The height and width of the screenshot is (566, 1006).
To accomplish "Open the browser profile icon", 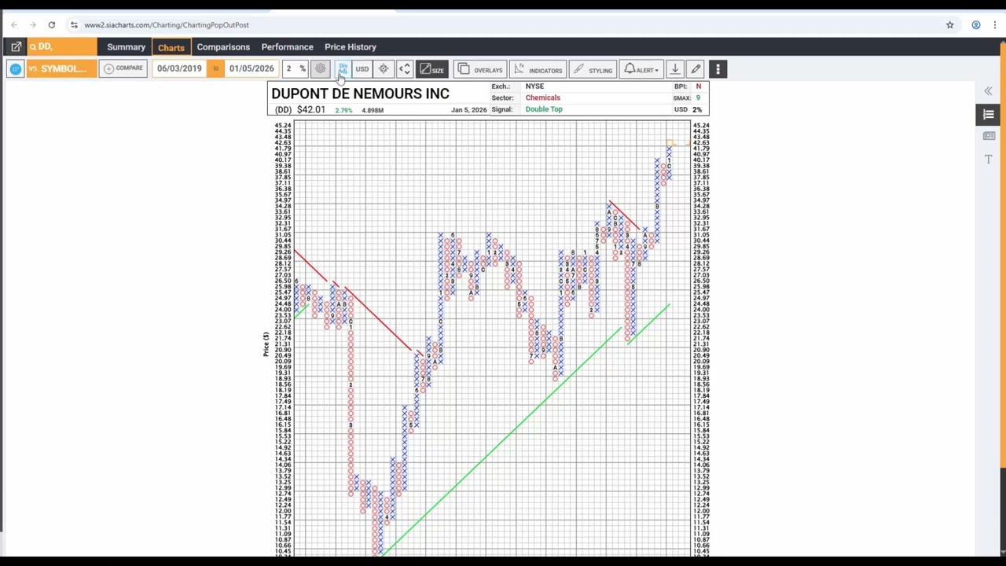I will click(976, 25).
